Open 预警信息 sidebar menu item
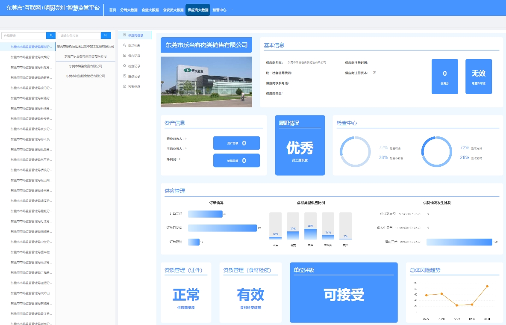 click(134, 86)
